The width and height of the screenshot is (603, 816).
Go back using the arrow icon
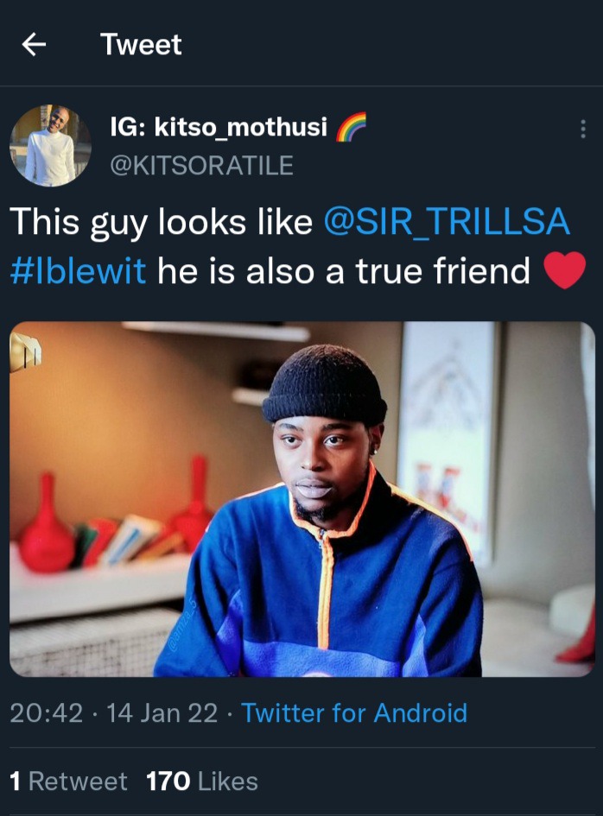(x=34, y=44)
